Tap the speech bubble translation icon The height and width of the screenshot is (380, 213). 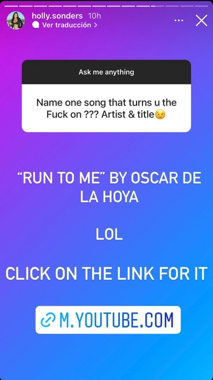pyautogui.click(x=36, y=25)
